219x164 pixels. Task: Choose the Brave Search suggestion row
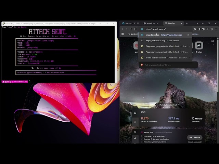pos(165,41)
